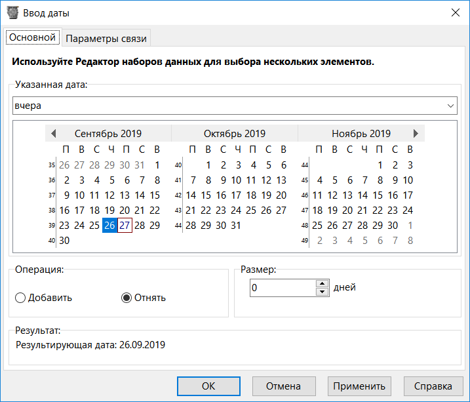Click the Сентябрь 2019 month header
The image size is (470, 402).
108,133
